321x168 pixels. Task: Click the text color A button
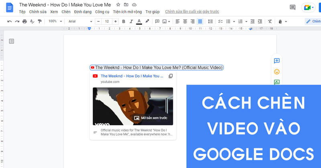point(139,21)
